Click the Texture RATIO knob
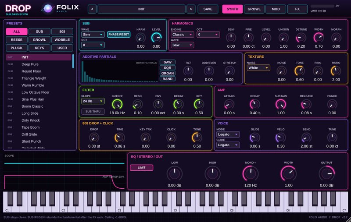This screenshot has height=222, width=351. tap(336, 71)
